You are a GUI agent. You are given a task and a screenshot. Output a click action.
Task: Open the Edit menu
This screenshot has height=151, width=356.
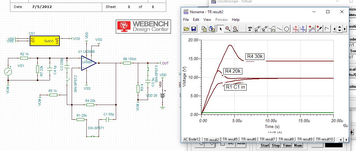coord(196,20)
